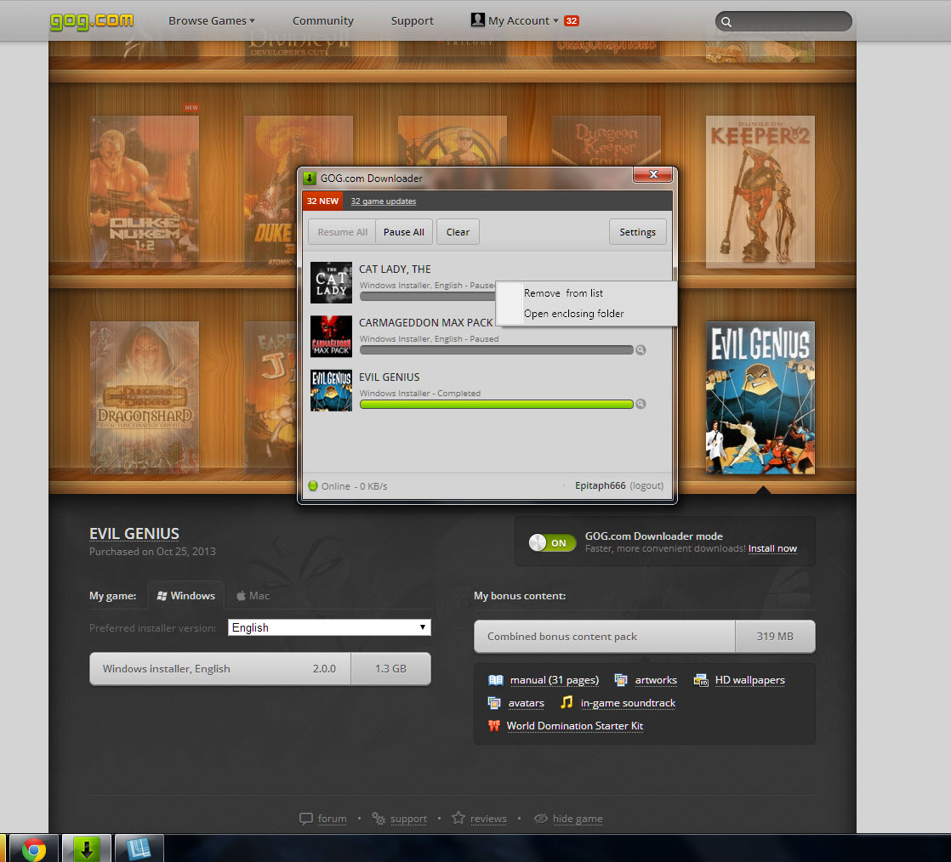Click the 32 NEW badge in downloader
951x862 pixels.
[322, 201]
